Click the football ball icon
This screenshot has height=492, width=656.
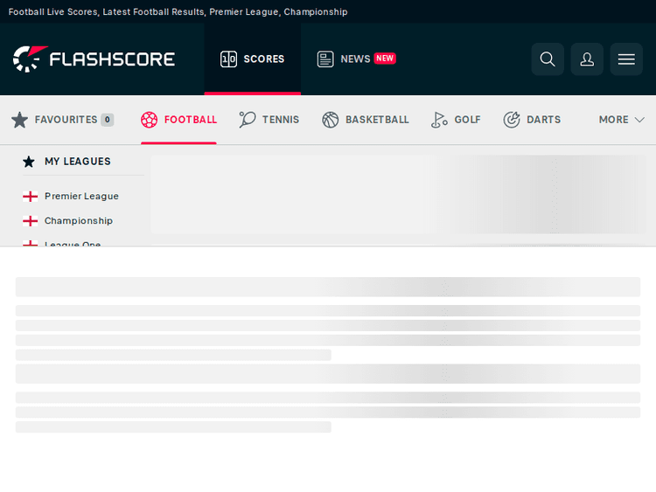[x=149, y=120]
